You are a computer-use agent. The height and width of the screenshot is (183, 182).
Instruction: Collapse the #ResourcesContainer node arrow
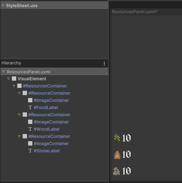pyautogui.click(x=14, y=86)
